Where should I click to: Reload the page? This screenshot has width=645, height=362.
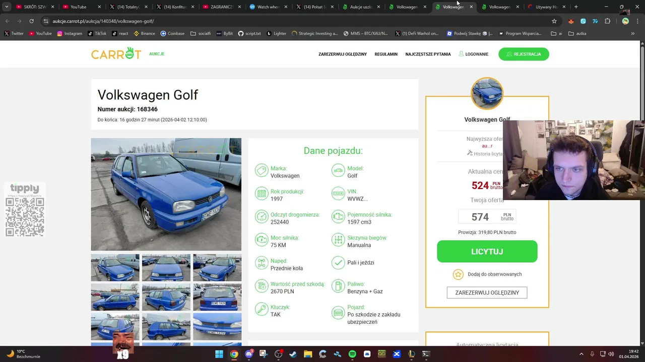[31, 21]
